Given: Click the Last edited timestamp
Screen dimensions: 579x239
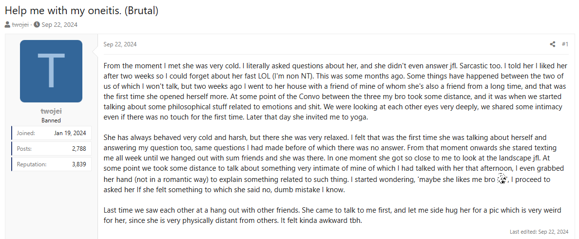Looking at the screenshot, I should coord(539,232).
